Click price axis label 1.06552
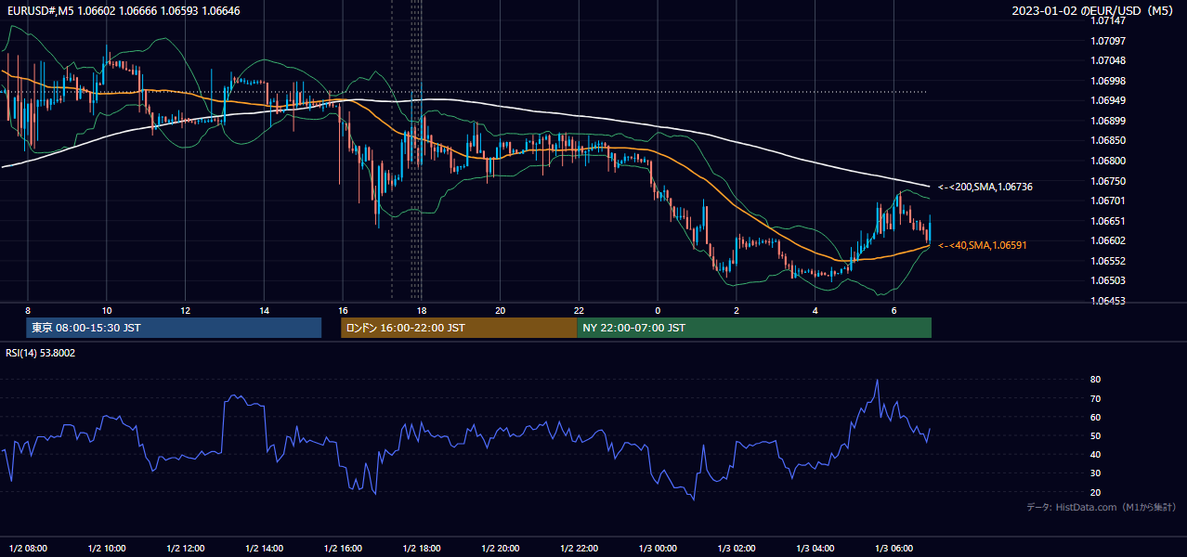 point(1108,261)
